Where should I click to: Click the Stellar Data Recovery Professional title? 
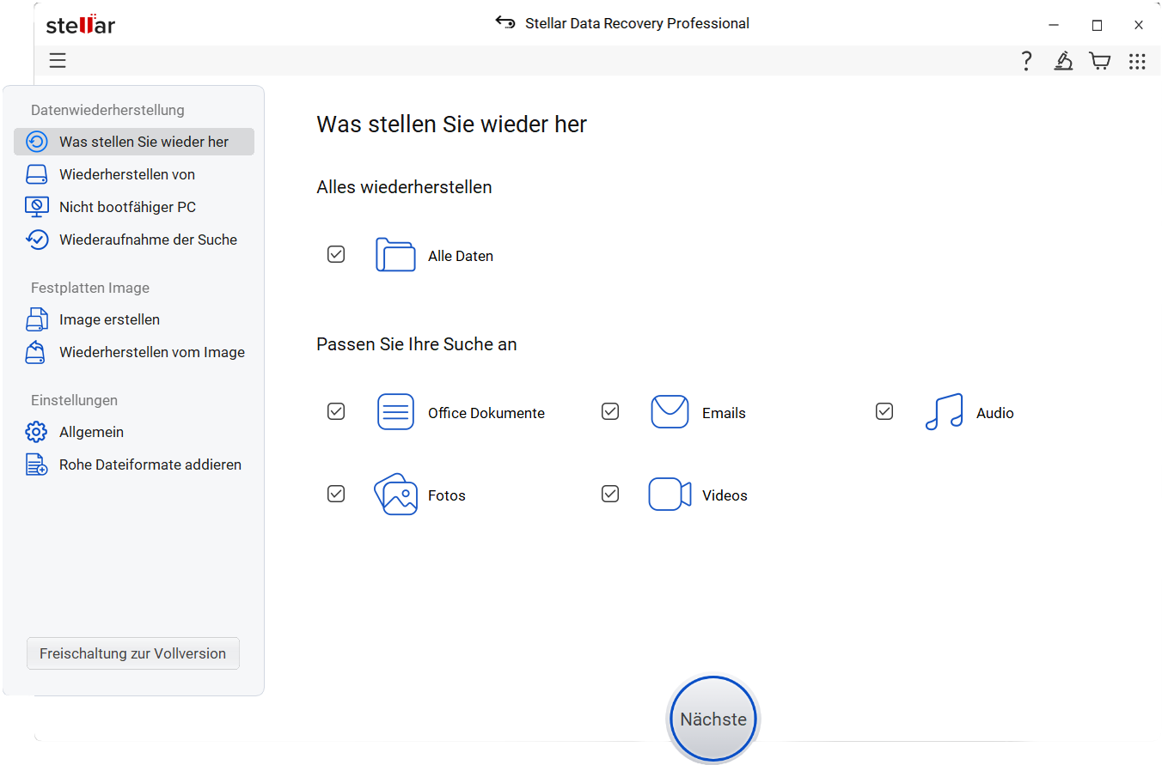click(637, 23)
